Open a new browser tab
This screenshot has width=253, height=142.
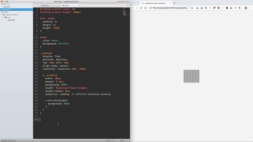pyautogui.click(x=175, y=3)
